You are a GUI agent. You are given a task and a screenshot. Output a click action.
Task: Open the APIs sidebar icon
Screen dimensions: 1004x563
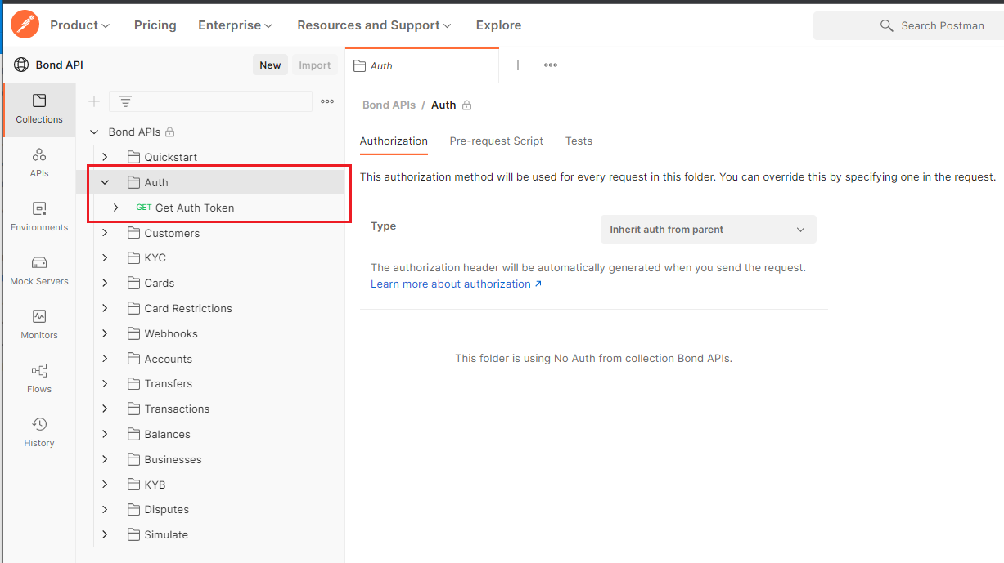click(39, 154)
